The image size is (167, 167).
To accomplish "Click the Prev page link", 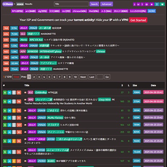I will (24, 77).
